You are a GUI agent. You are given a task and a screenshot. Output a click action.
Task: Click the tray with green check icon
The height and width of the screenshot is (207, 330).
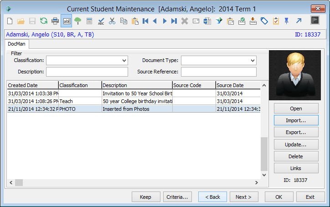click(x=242, y=21)
